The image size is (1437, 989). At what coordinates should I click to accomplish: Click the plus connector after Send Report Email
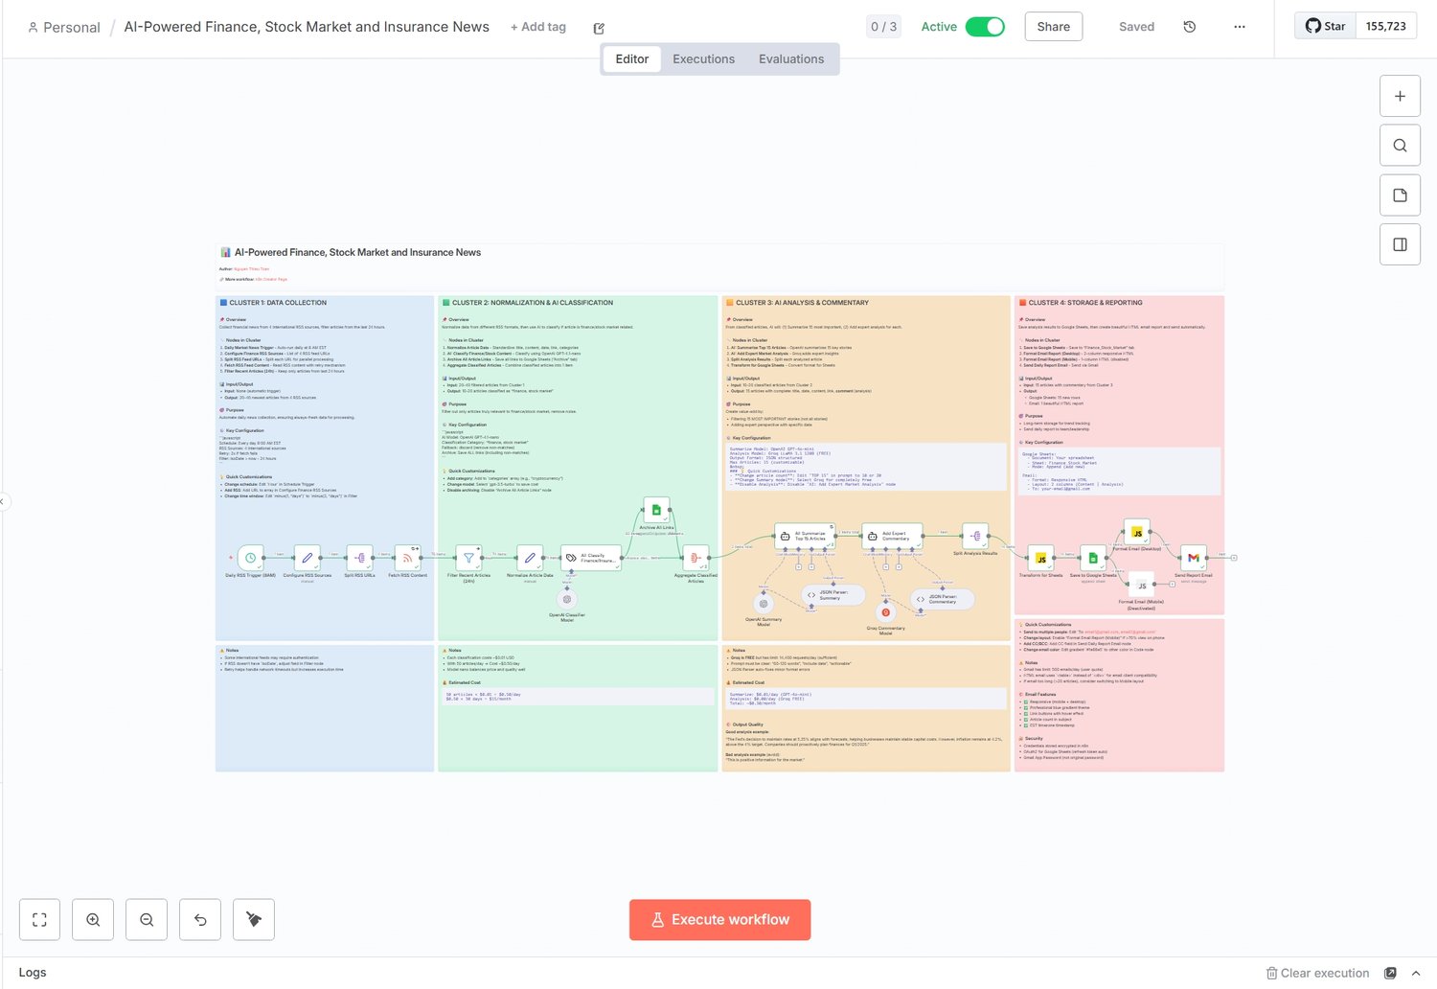coord(1234,558)
